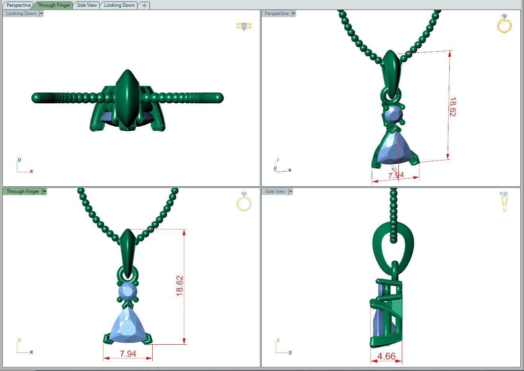Viewport: 524px width, 371px height.
Task: Click the ring icon in Perspective viewport
Action: (505, 23)
